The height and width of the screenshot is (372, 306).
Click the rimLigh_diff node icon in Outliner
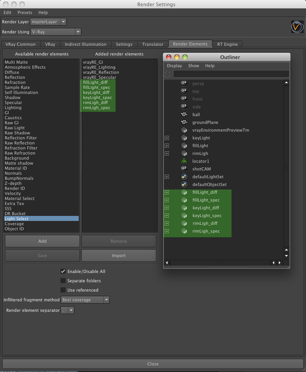184,223
